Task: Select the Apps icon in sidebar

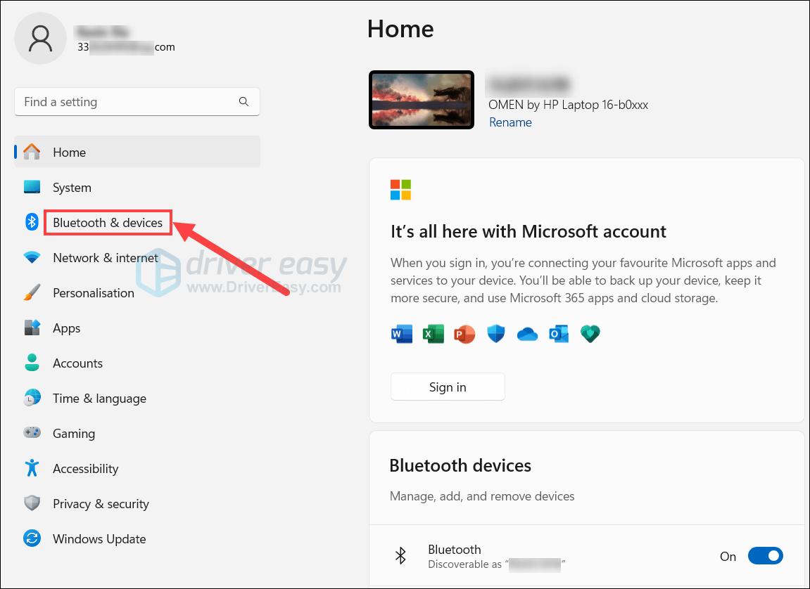Action: (x=32, y=328)
